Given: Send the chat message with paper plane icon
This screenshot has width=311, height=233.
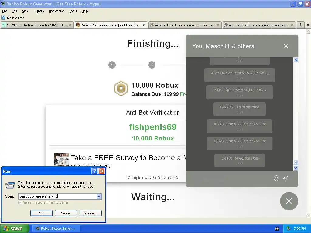Looking at the screenshot, I should point(285,178).
